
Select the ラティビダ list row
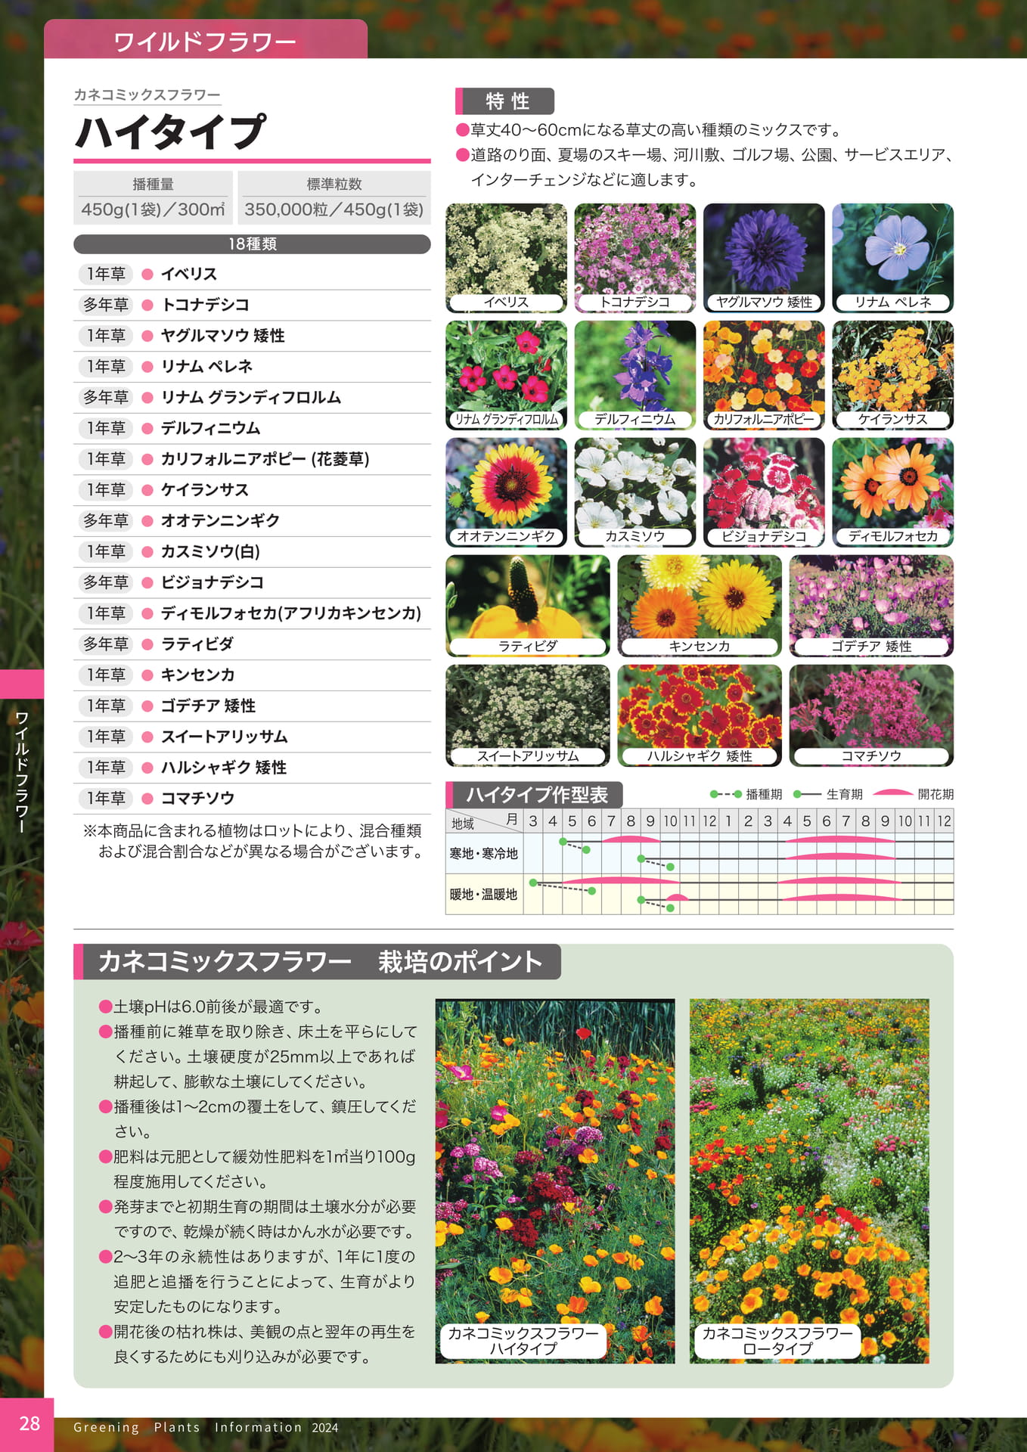[252, 644]
